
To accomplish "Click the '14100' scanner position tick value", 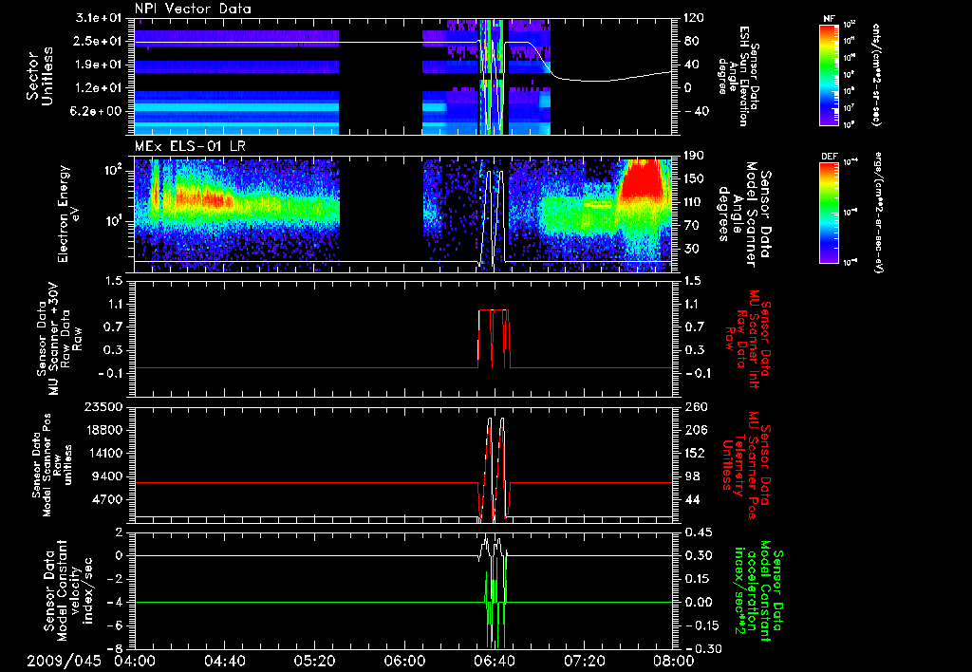I will [104, 453].
